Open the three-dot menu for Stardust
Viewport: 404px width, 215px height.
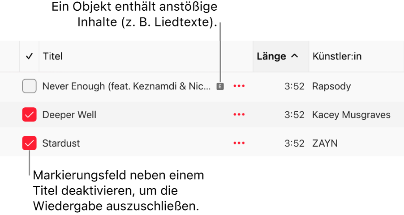coord(239,143)
